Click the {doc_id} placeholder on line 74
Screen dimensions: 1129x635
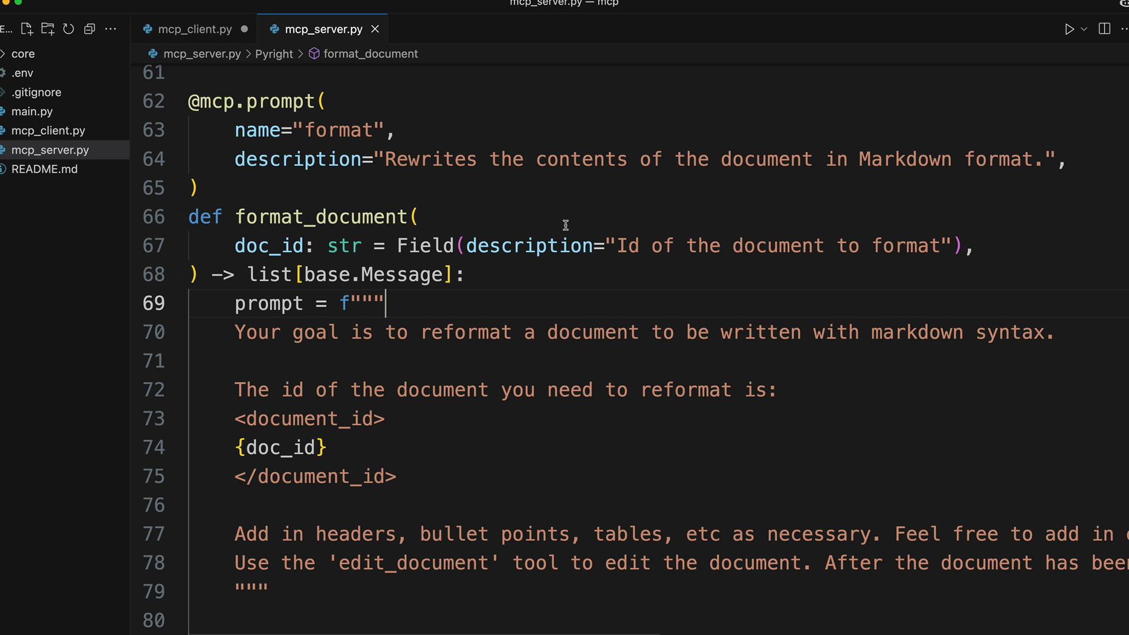(280, 447)
